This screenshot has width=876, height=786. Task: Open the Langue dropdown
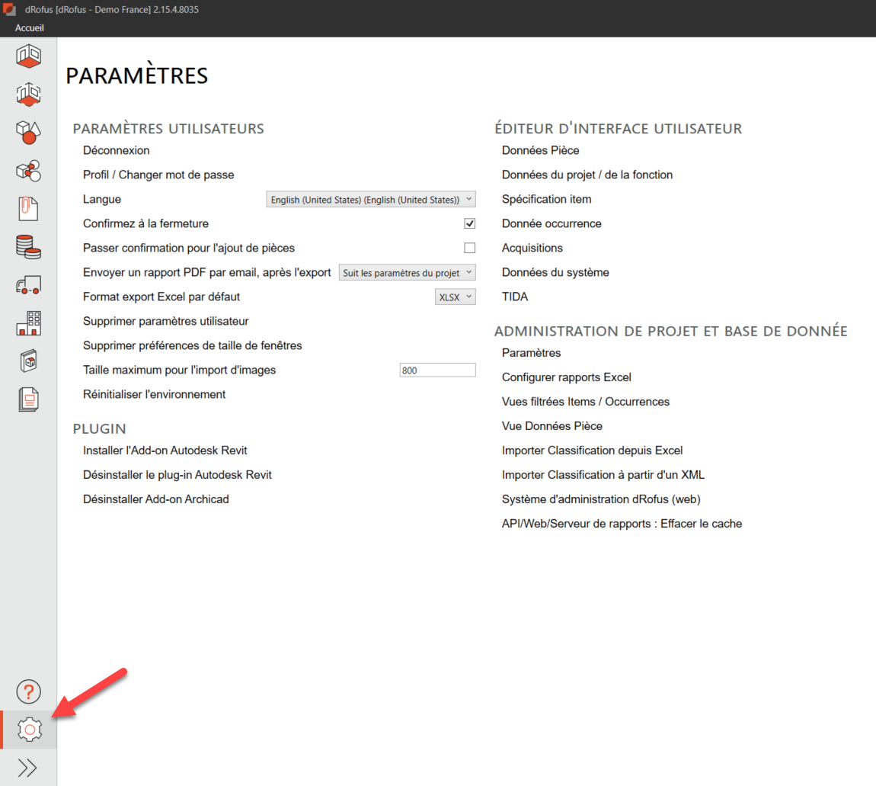coord(371,199)
